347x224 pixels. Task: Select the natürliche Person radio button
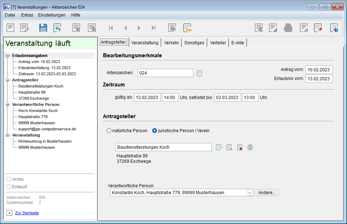click(109, 131)
